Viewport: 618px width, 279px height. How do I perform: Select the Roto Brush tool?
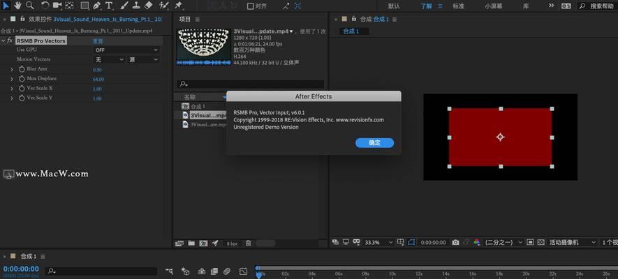(164, 6)
